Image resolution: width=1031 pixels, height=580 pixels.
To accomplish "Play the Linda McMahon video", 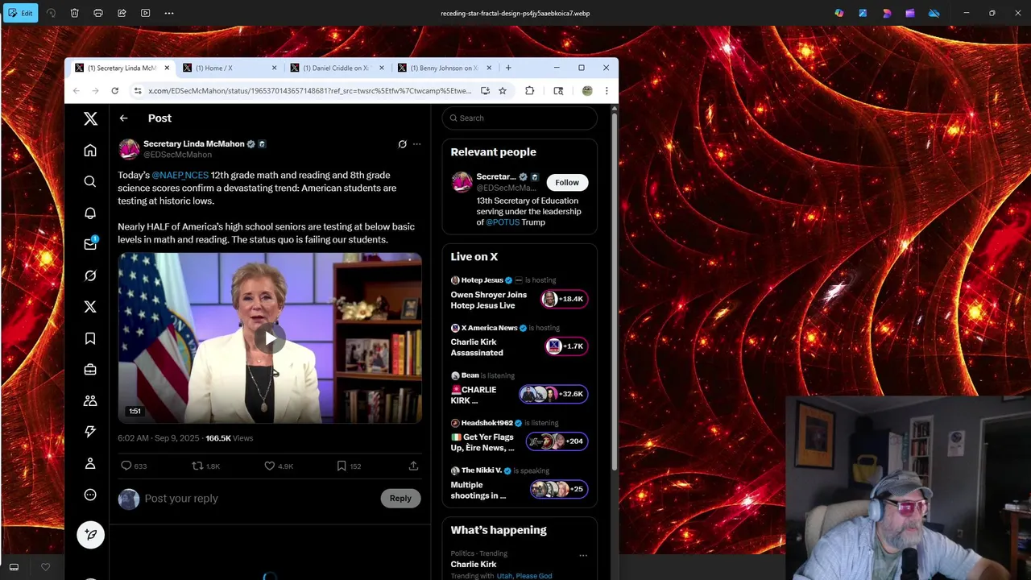I will [269, 338].
